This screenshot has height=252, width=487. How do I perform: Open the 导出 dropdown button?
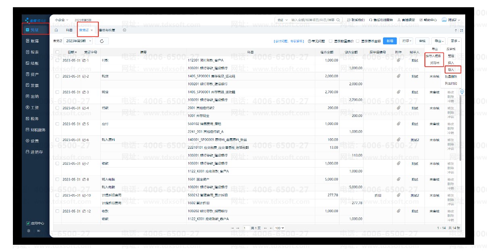[439, 41]
